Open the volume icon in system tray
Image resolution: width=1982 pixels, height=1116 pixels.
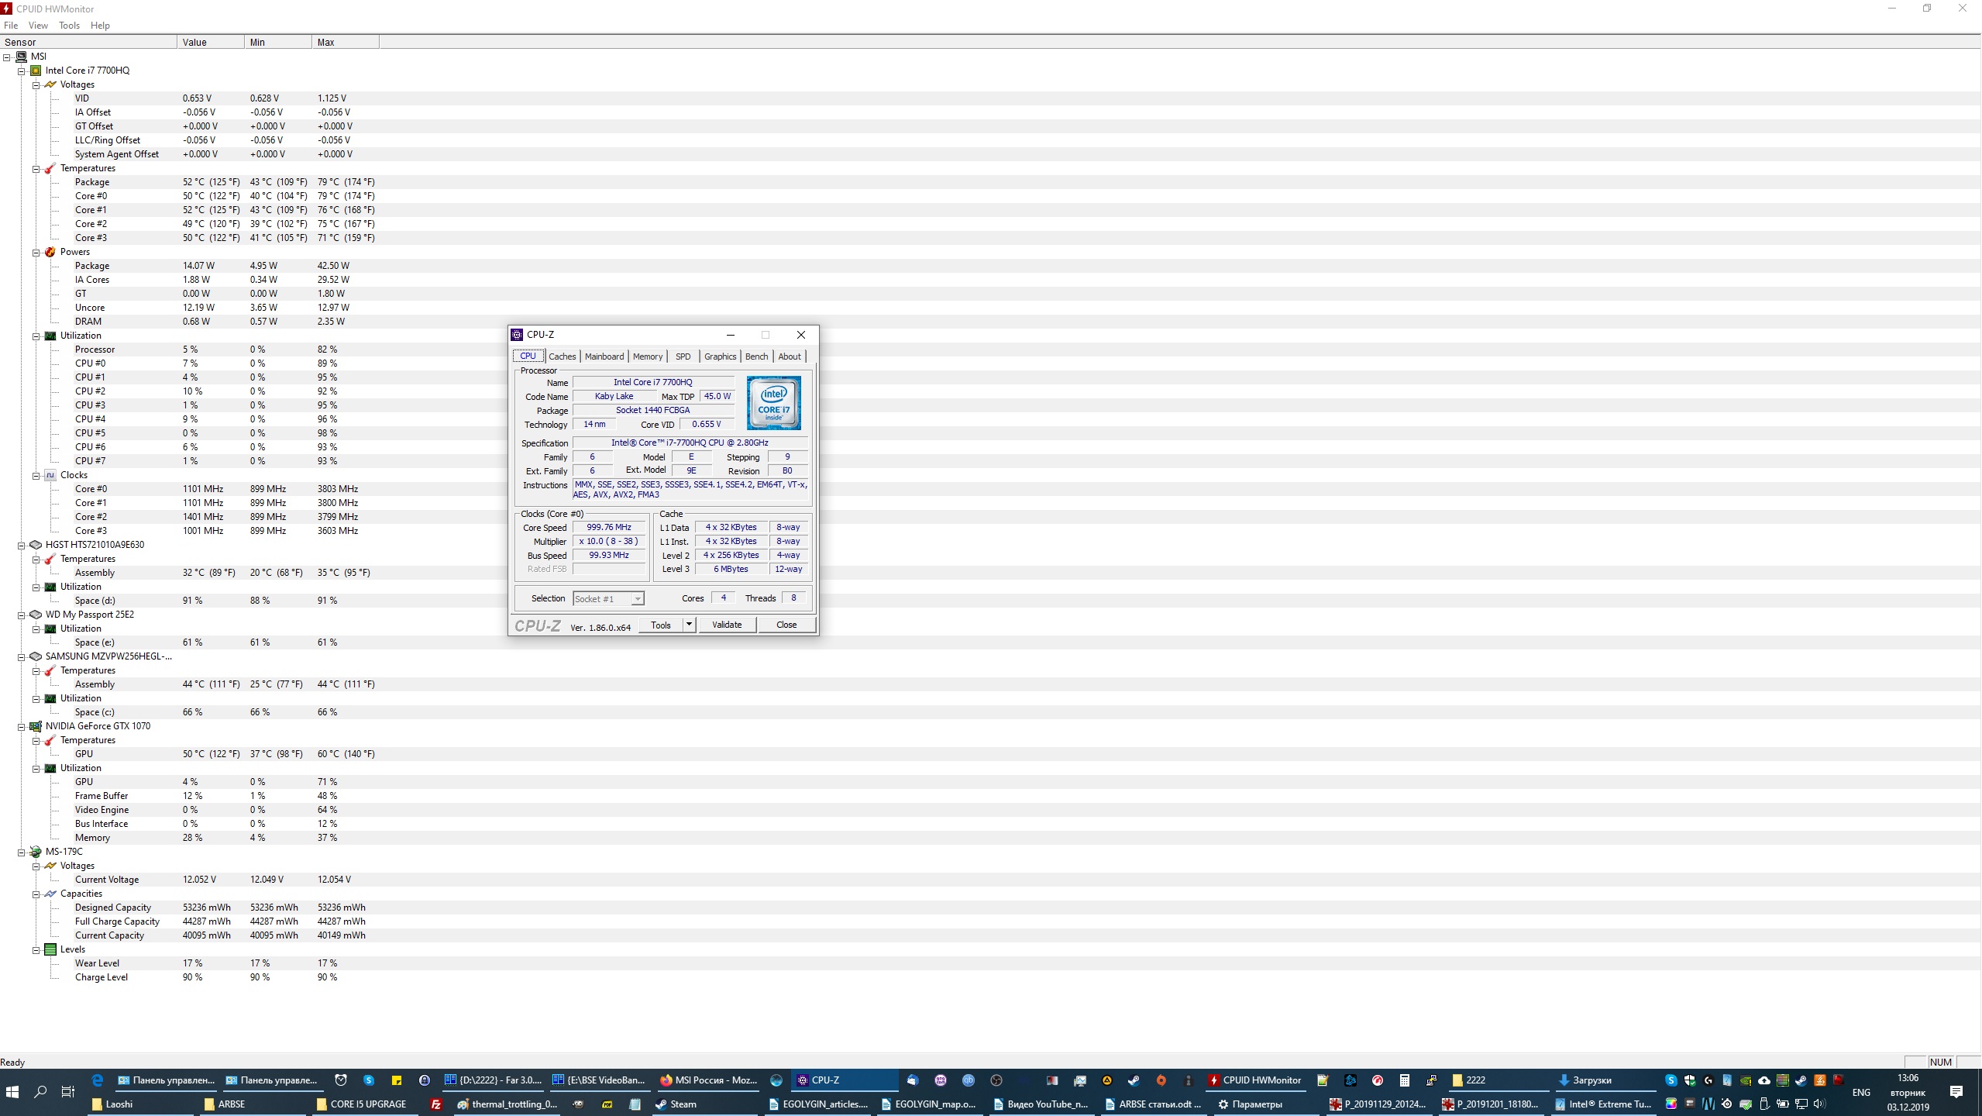[x=1819, y=1104]
